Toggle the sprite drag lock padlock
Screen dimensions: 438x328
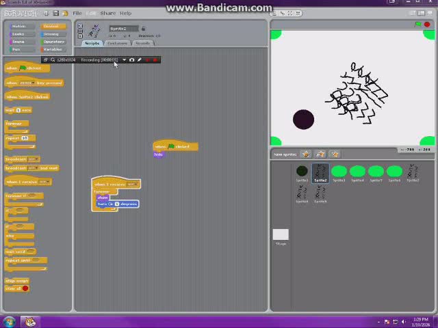143,29
